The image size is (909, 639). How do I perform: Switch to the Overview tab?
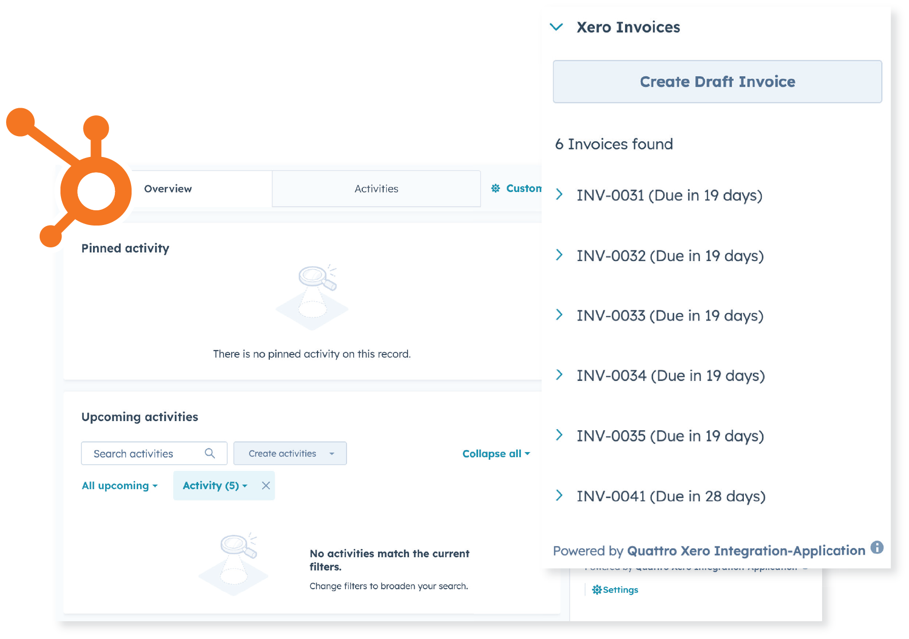168,189
